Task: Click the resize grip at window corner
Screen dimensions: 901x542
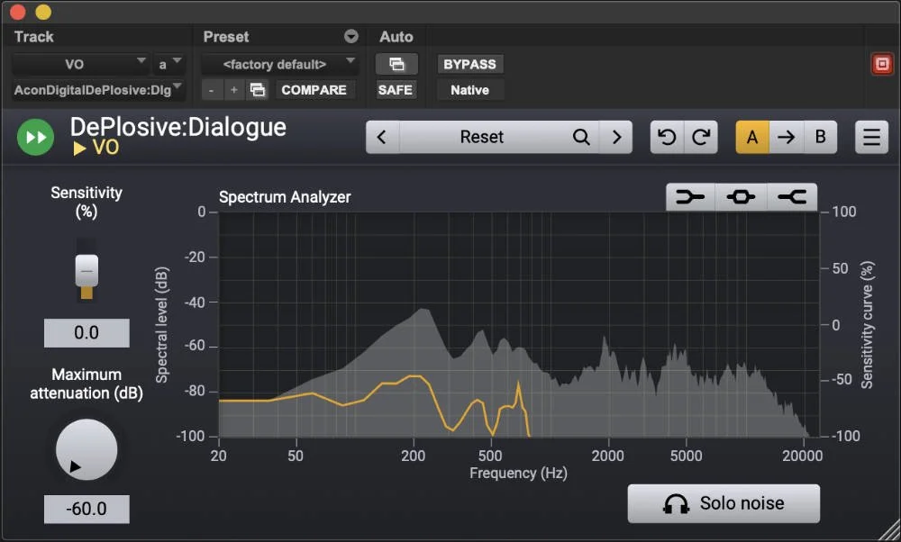Action: tap(888, 530)
